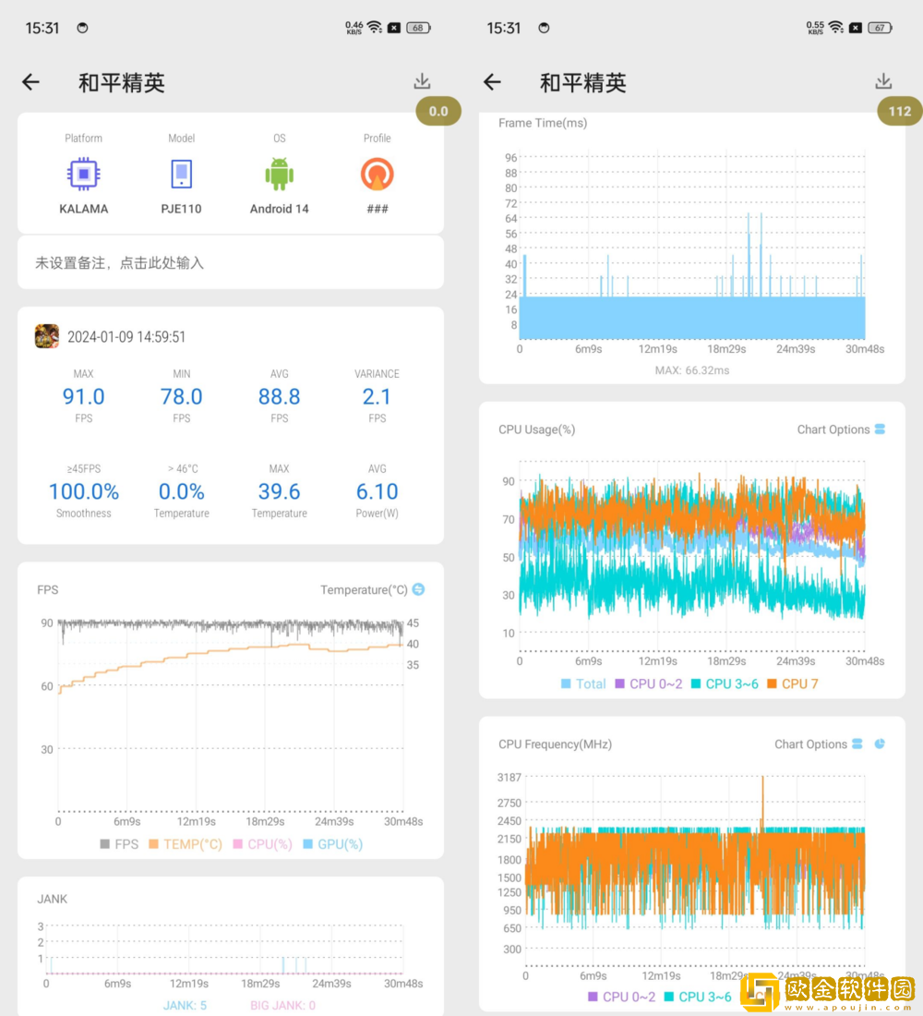The width and height of the screenshot is (923, 1016).
Task: Tap the Profile ### icon
Action: pos(377,174)
